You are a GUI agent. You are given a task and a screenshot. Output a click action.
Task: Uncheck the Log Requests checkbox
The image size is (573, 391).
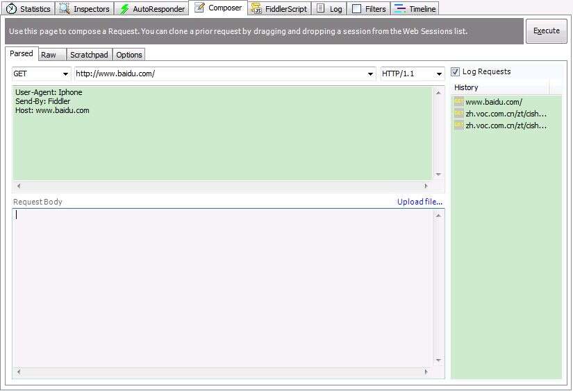[455, 71]
